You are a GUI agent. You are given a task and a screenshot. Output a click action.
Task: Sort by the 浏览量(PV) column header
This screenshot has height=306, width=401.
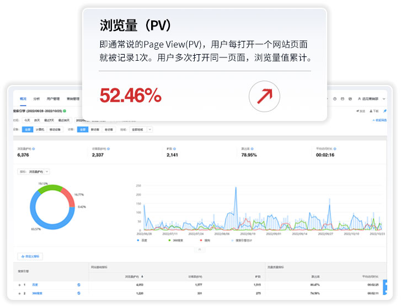[x=134, y=276]
